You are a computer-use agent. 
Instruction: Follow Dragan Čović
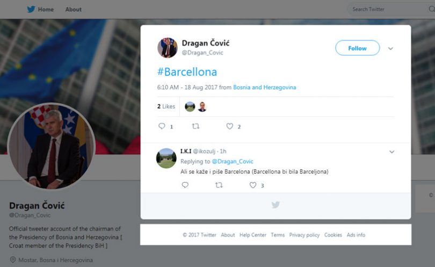click(357, 48)
